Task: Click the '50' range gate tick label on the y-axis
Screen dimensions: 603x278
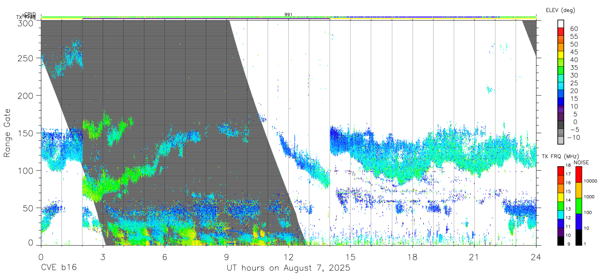Action: pos(29,208)
